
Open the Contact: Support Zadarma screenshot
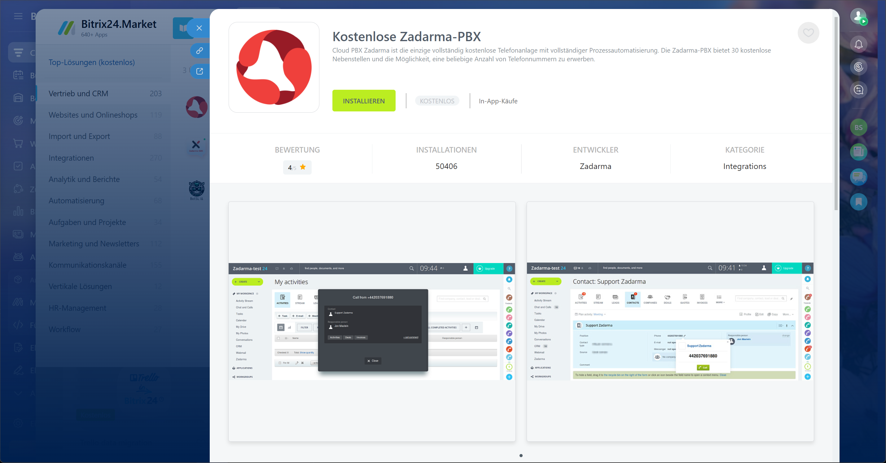pyautogui.click(x=670, y=321)
